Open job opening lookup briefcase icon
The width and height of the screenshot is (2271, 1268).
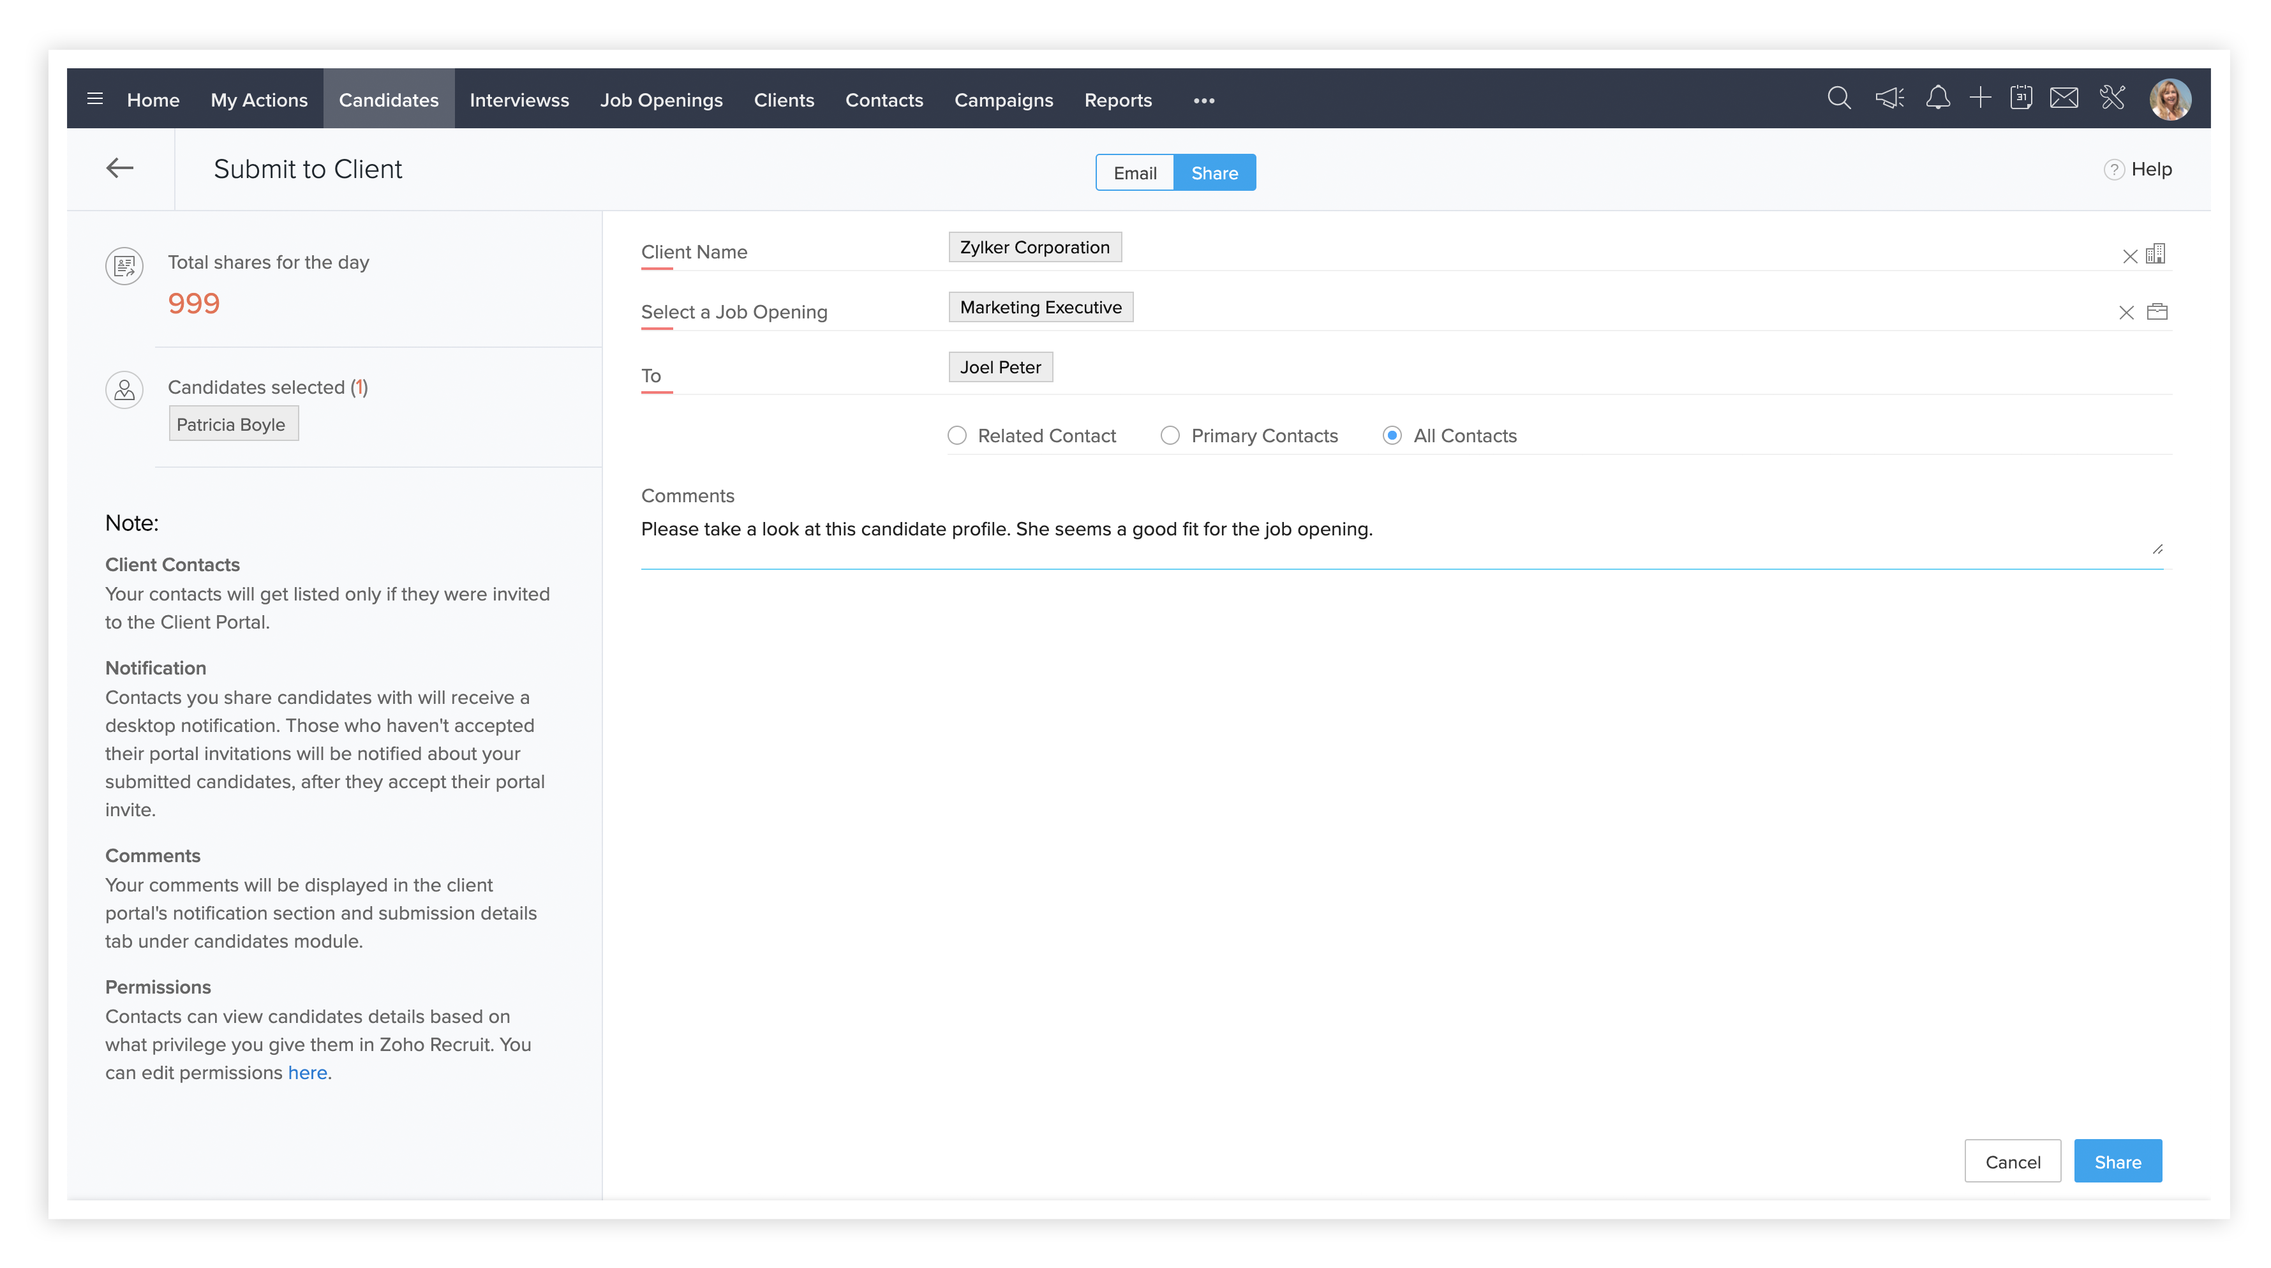[x=2156, y=312]
